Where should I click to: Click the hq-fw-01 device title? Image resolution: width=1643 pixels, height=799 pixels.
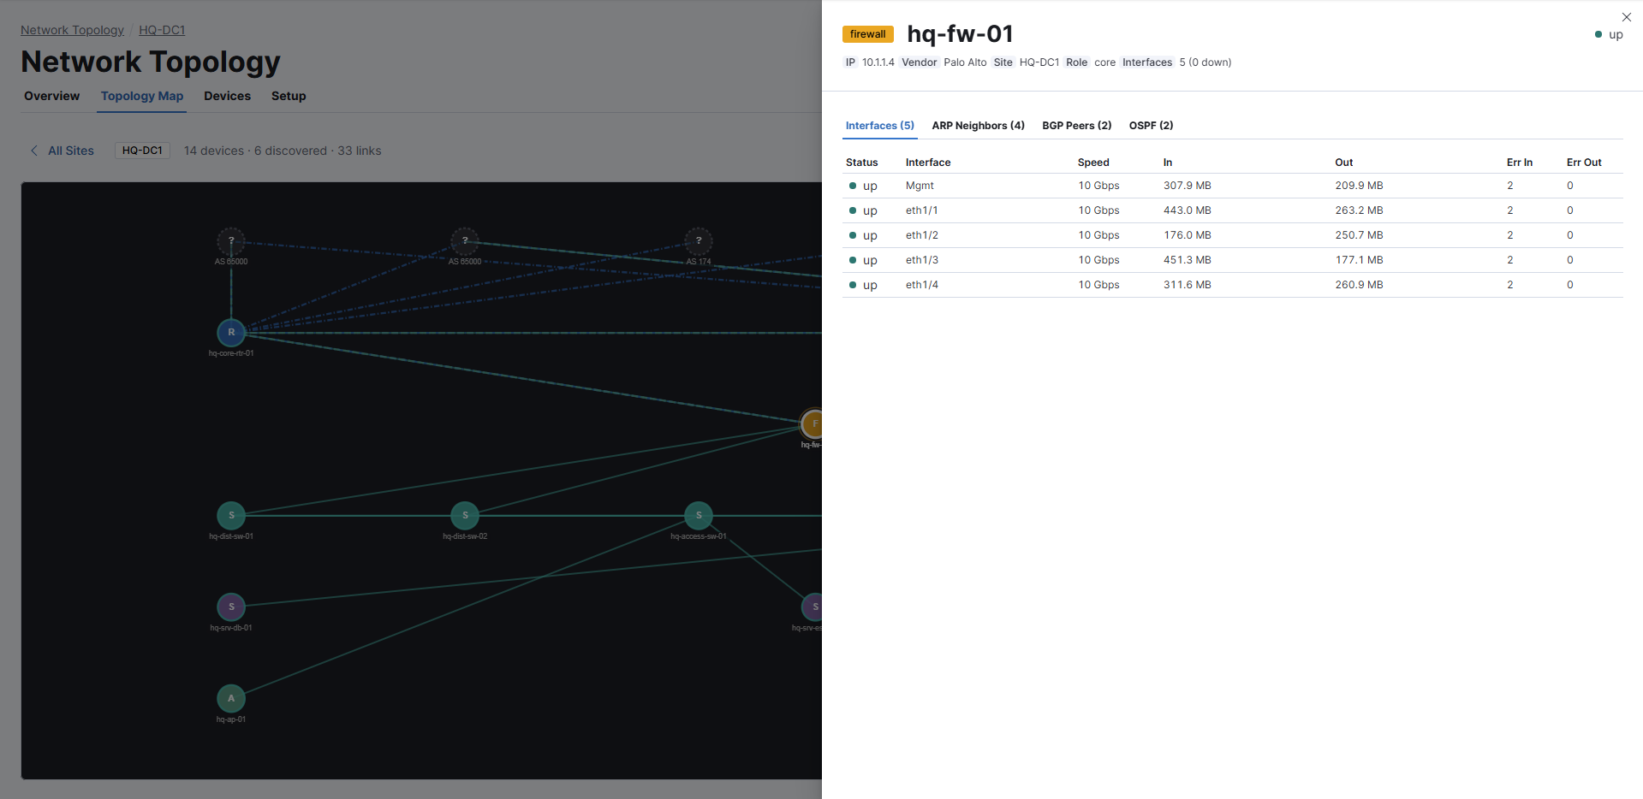pos(960,34)
